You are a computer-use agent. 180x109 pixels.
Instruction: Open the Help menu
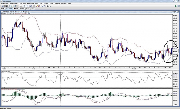69,3
